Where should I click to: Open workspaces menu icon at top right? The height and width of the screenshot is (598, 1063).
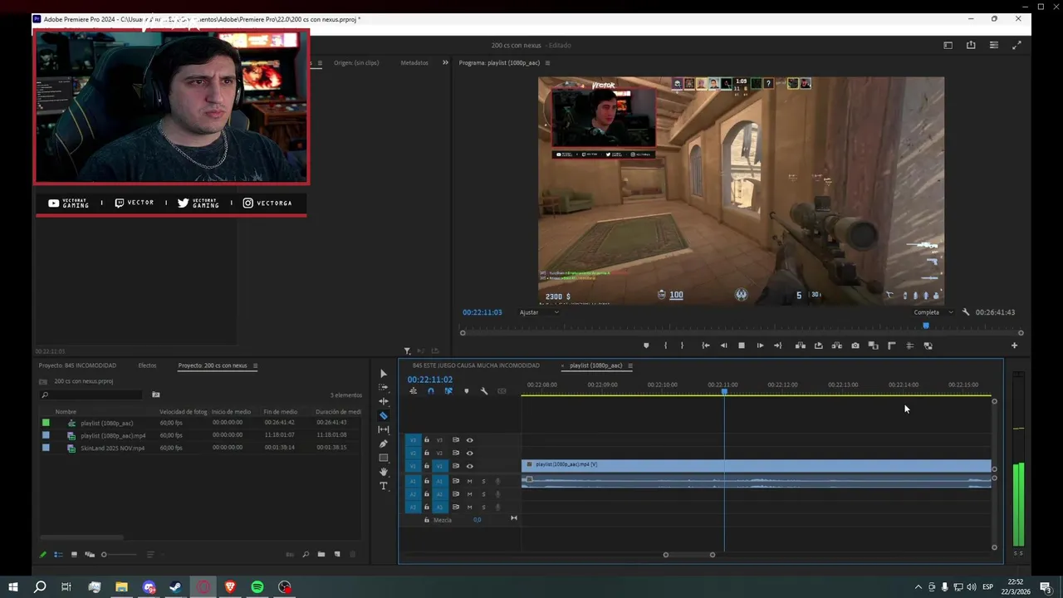coord(948,46)
